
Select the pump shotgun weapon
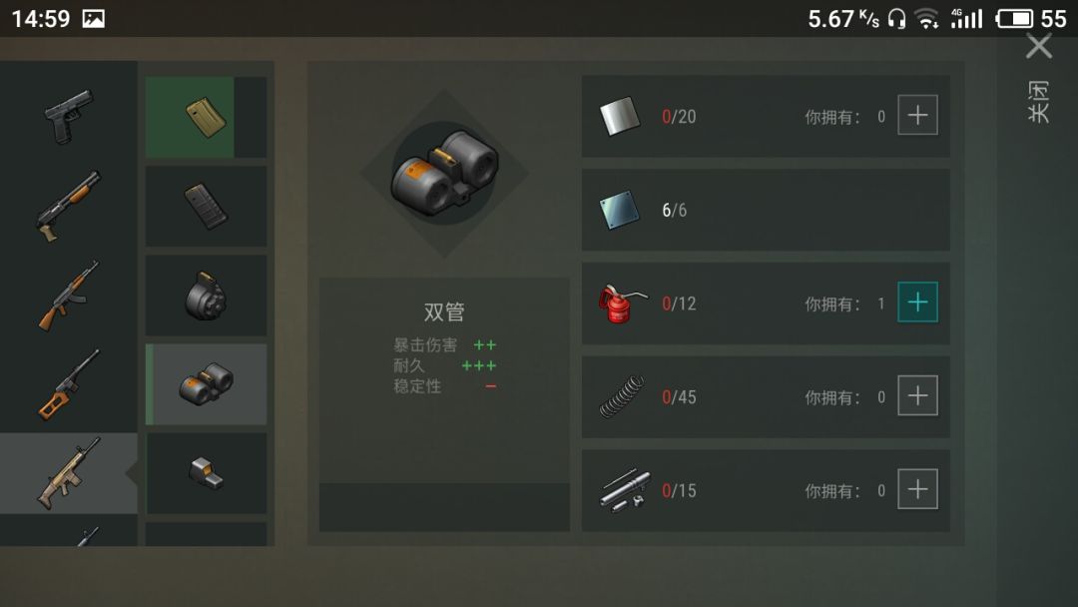[x=68, y=207]
